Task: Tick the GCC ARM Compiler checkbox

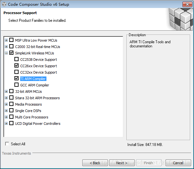Action: pos(16,85)
